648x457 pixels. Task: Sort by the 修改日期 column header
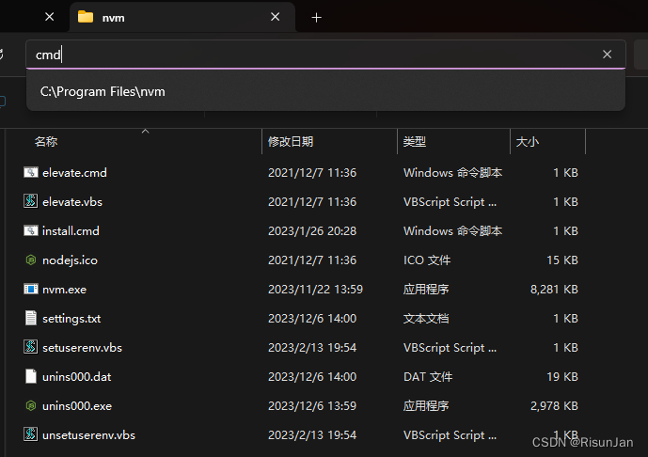pos(291,142)
